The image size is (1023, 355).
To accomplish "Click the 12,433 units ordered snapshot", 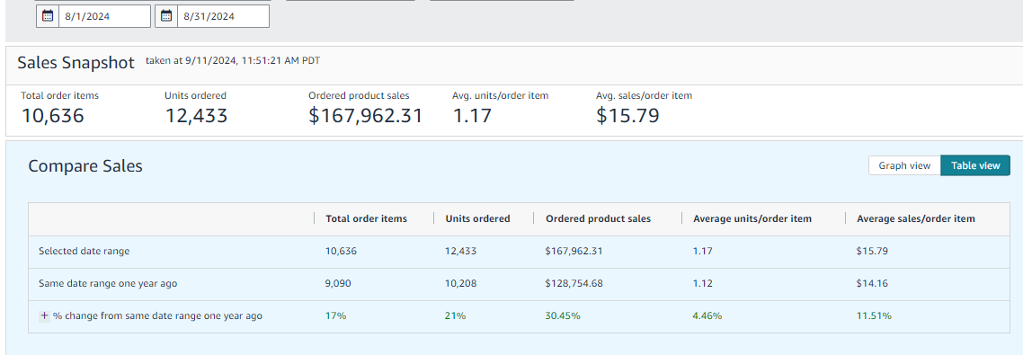I will 196,116.
